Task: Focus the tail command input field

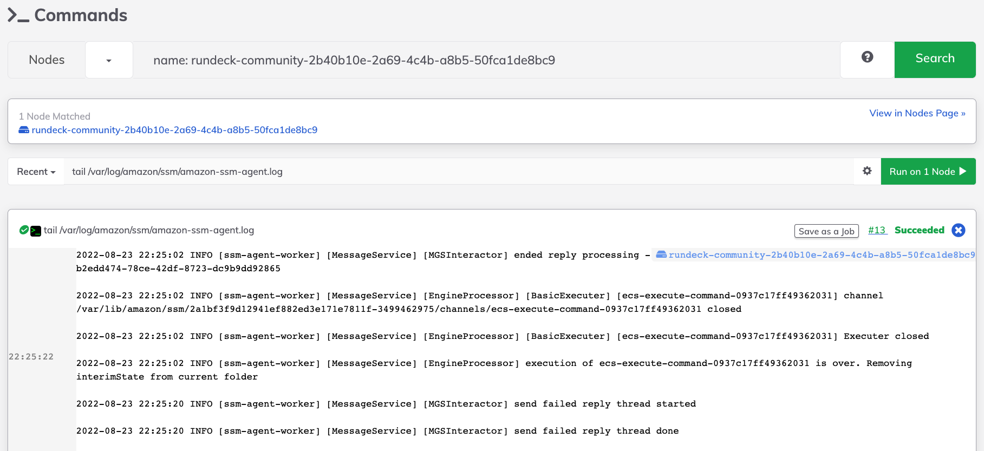Action: (x=459, y=172)
